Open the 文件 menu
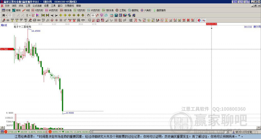This screenshot has height=139, width=261. tap(7, 6)
